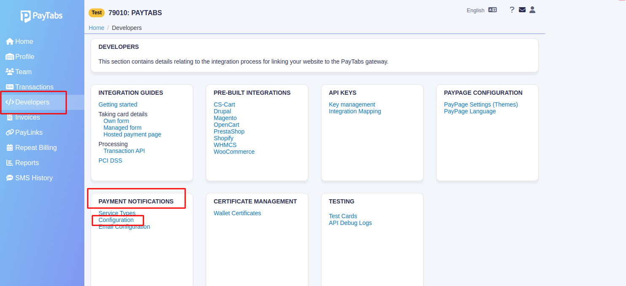Viewport: 626px width, 286px height.
Task: Open Key management under API Keys
Action: coord(352,104)
